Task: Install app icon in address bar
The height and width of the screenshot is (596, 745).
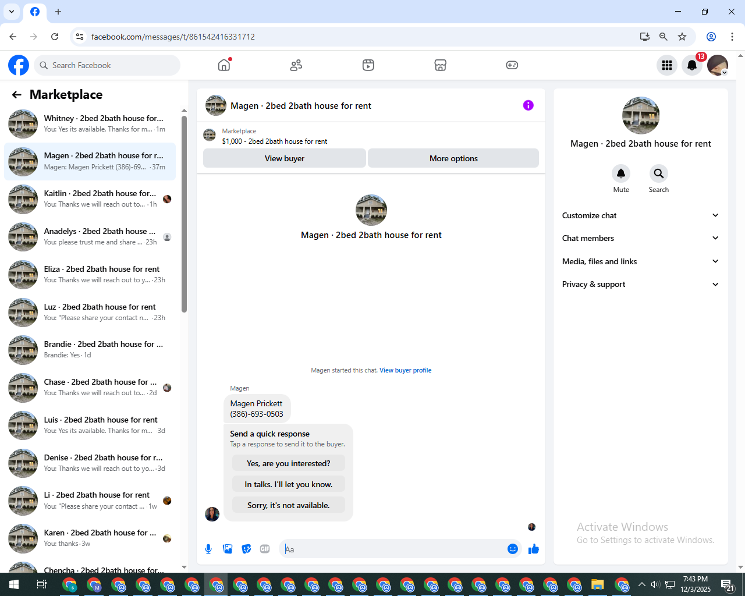Action: 645,37
